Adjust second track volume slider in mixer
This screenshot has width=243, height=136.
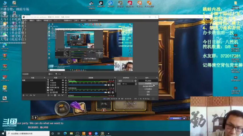click(87, 92)
